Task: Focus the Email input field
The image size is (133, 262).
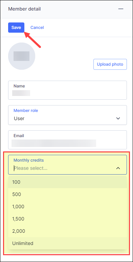Action: tap(67, 140)
